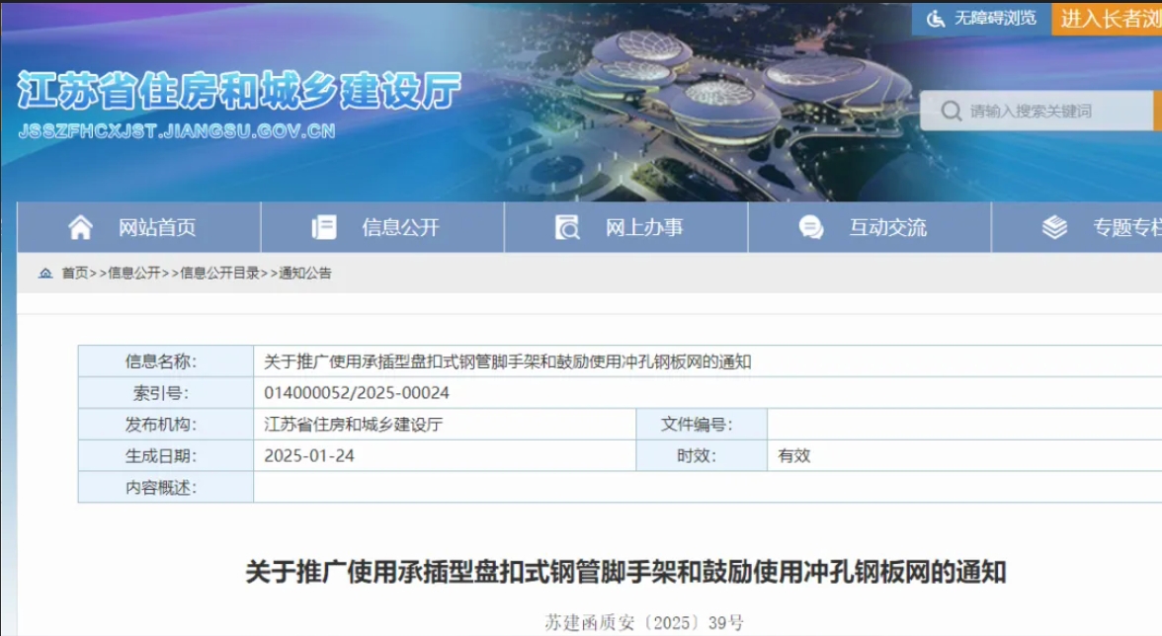
Task: Click the 网上办事 search-document icon
Action: tap(567, 227)
